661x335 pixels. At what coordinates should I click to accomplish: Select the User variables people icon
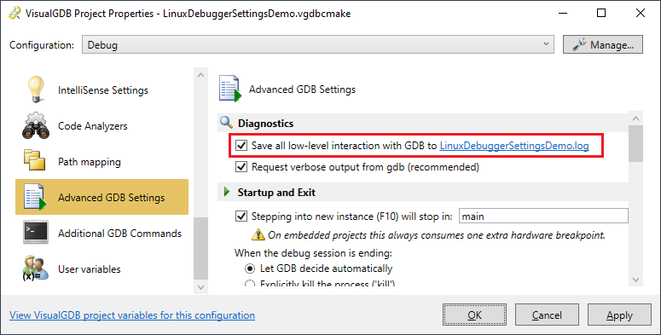coord(36,268)
